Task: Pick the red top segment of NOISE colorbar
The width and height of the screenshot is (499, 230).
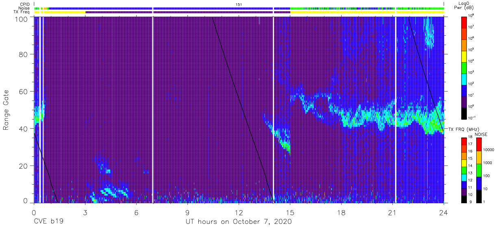Action: pos(478,144)
